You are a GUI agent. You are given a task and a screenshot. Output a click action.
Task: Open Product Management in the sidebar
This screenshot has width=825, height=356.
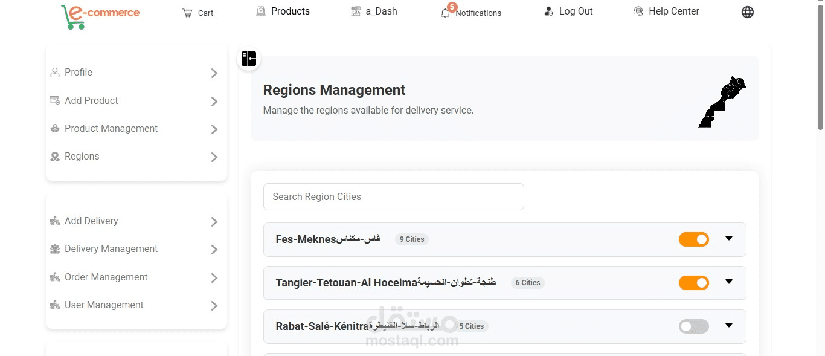click(134, 129)
